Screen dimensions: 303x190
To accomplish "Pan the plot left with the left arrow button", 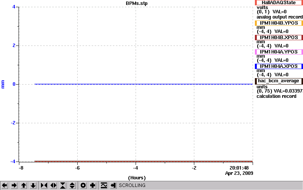I will click(5, 185).
